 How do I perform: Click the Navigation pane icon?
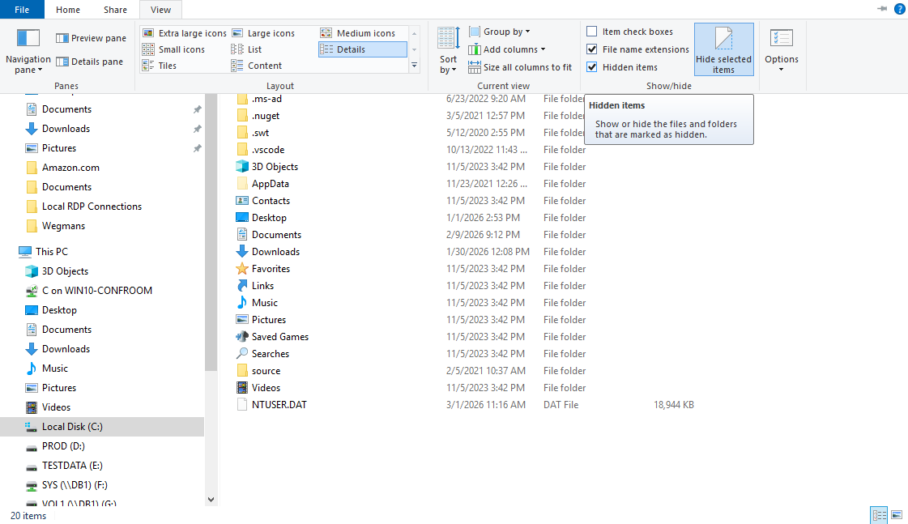pos(28,39)
